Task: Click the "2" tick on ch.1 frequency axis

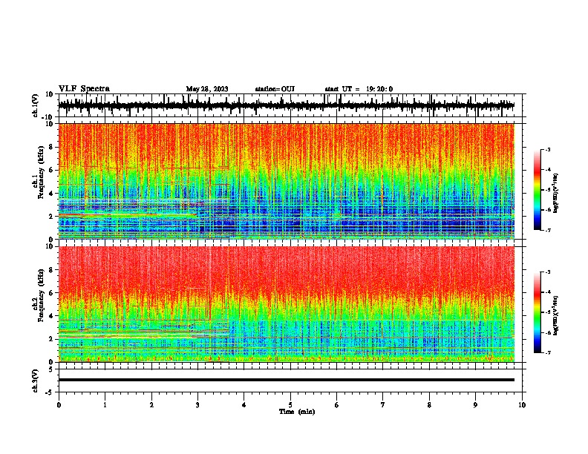Action: tap(51, 217)
